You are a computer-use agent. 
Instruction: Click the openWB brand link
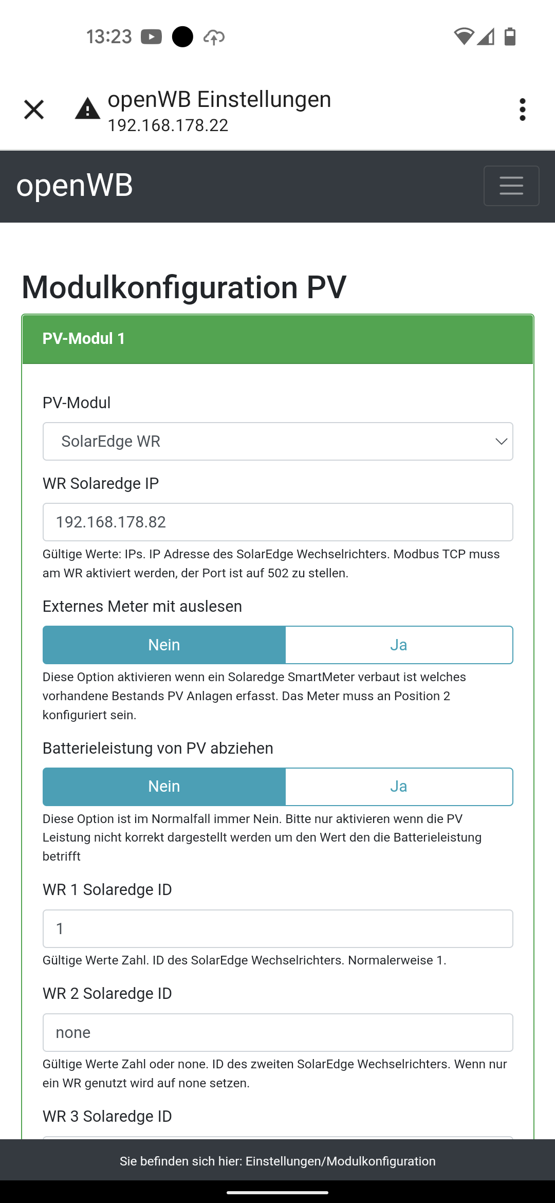(75, 186)
